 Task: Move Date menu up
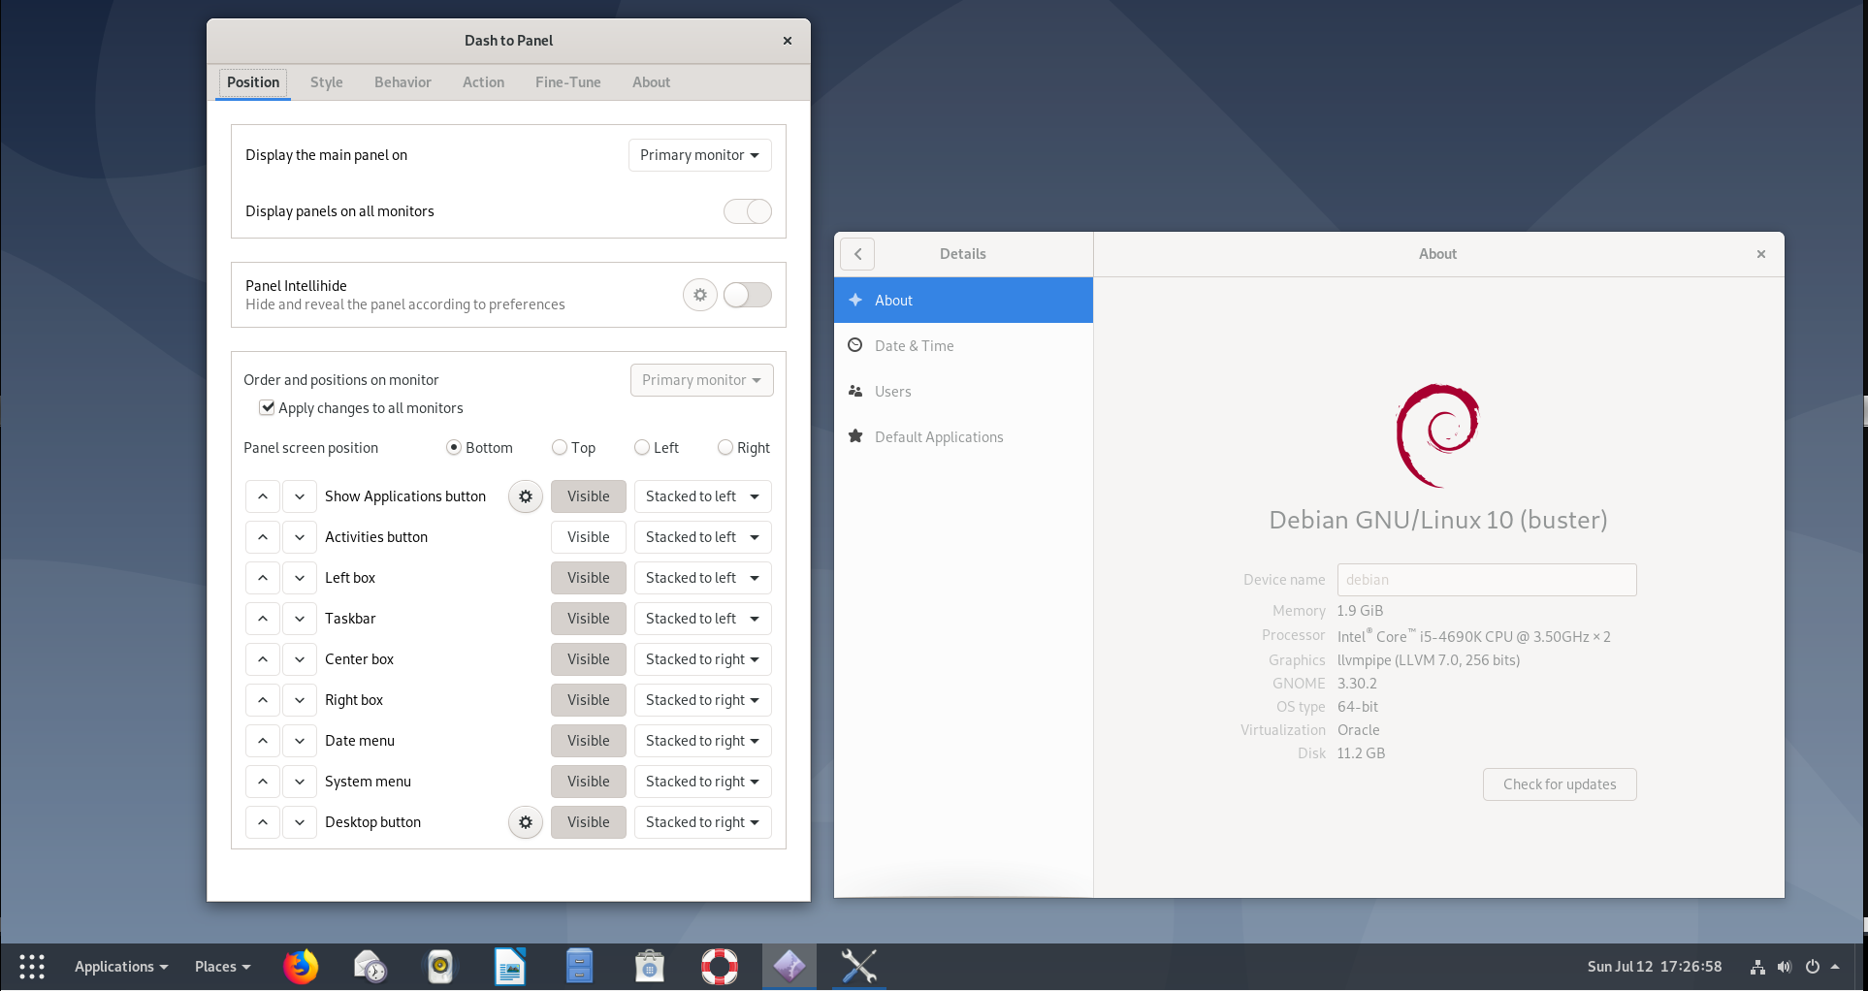tap(263, 741)
